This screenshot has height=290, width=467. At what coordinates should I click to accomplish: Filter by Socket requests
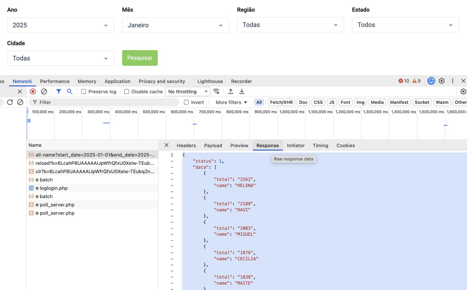pos(422,102)
